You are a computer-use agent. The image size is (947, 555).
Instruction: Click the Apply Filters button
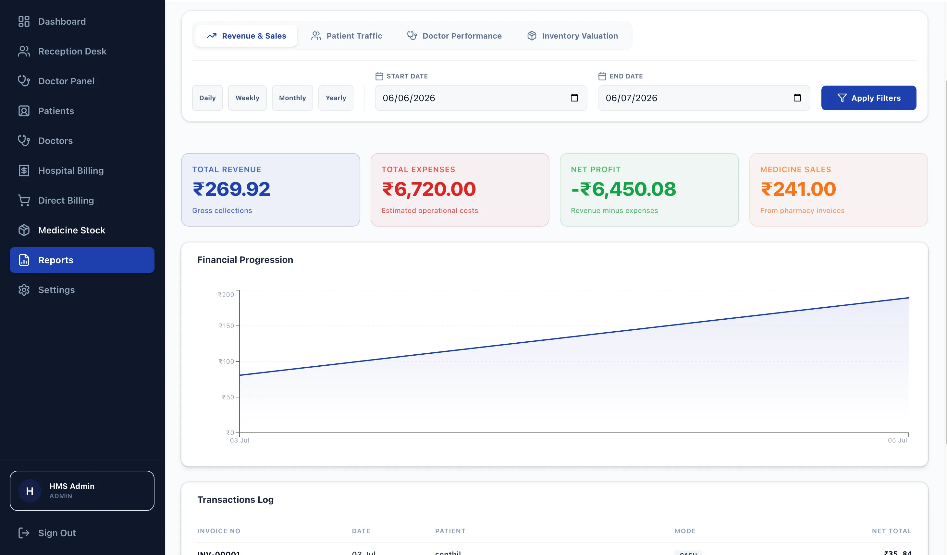click(x=868, y=98)
